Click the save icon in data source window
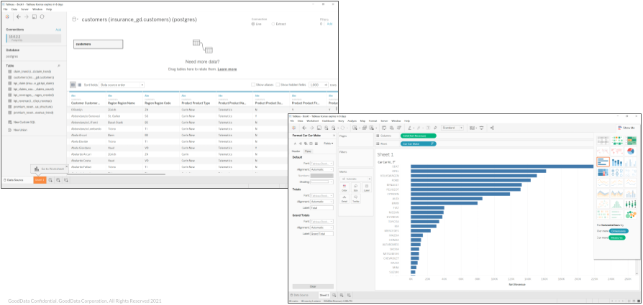The width and height of the screenshot is (643, 305). click(x=35, y=17)
